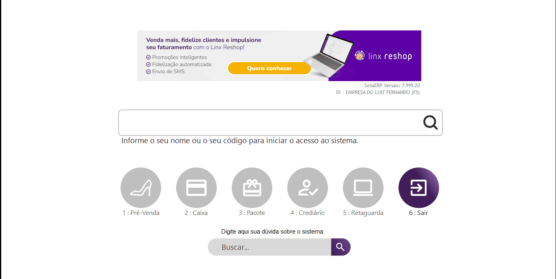The image size is (556, 279).
Task: Click the "5 : Retaguarda" text label
Action: tap(363, 213)
